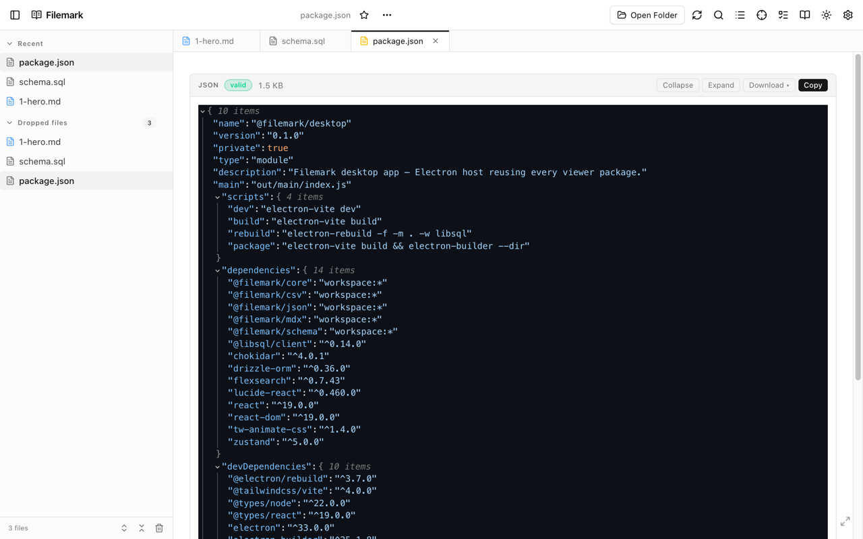Click the "zustand" dependency key

(x=251, y=443)
